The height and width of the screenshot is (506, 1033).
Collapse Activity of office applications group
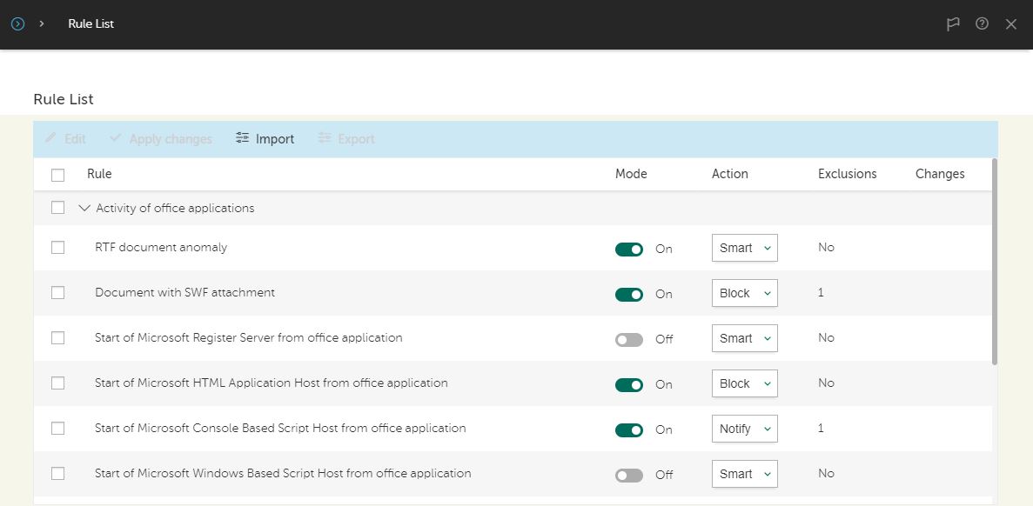point(84,209)
